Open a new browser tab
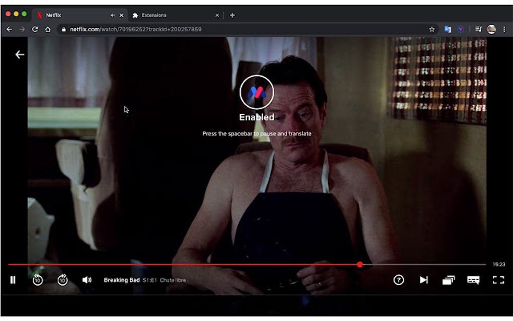 (232, 15)
